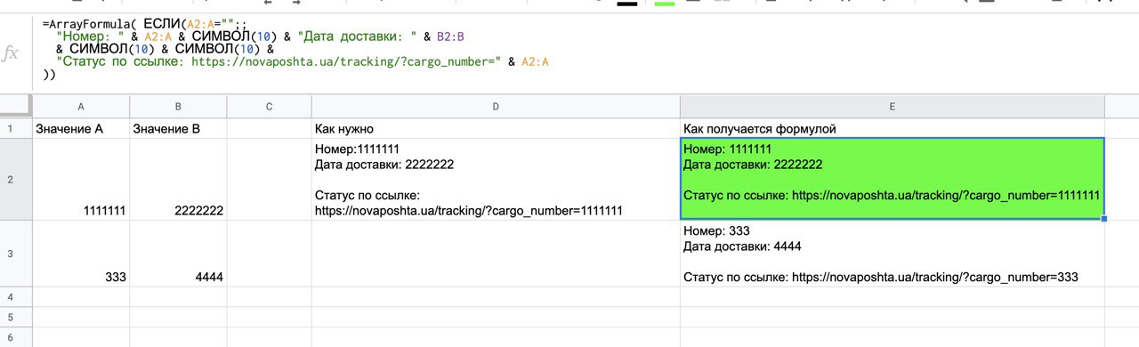Click the select-all corner of the grid

coord(16,107)
